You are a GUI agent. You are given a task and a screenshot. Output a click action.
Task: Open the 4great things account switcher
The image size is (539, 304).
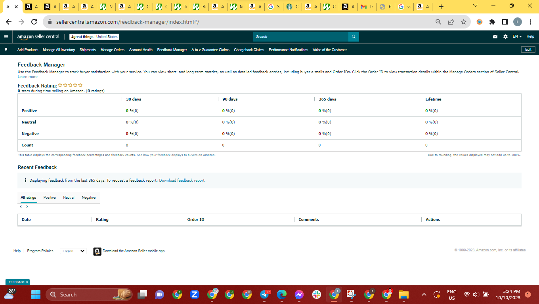click(x=94, y=37)
